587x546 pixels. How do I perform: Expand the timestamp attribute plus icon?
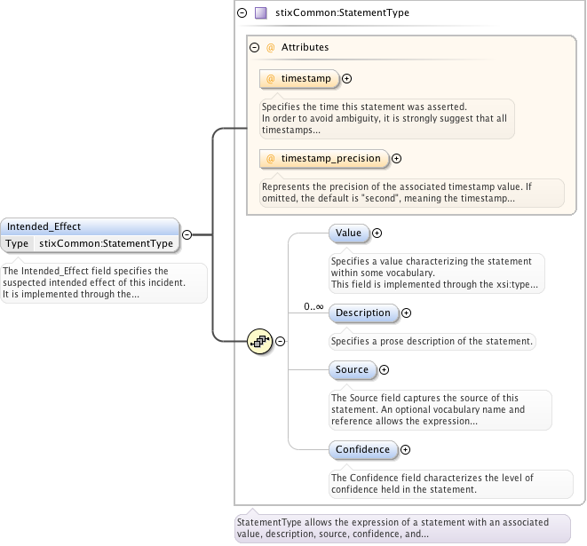click(x=347, y=79)
